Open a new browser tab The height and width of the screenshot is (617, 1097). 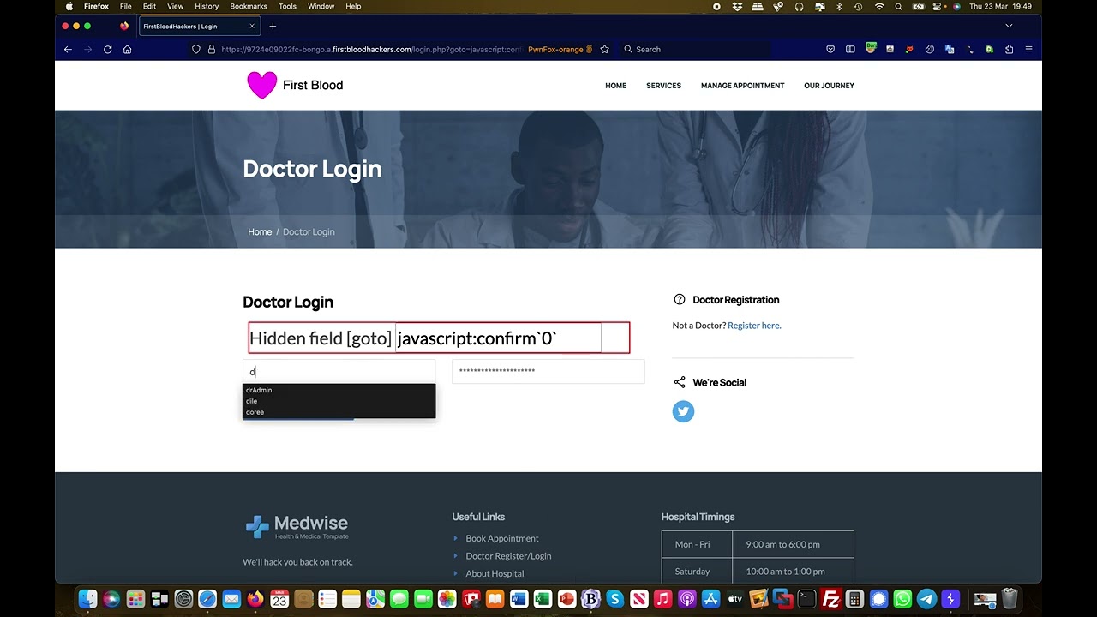coord(273,26)
